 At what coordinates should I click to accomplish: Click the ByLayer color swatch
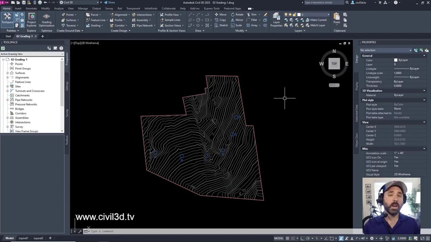point(396,60)
